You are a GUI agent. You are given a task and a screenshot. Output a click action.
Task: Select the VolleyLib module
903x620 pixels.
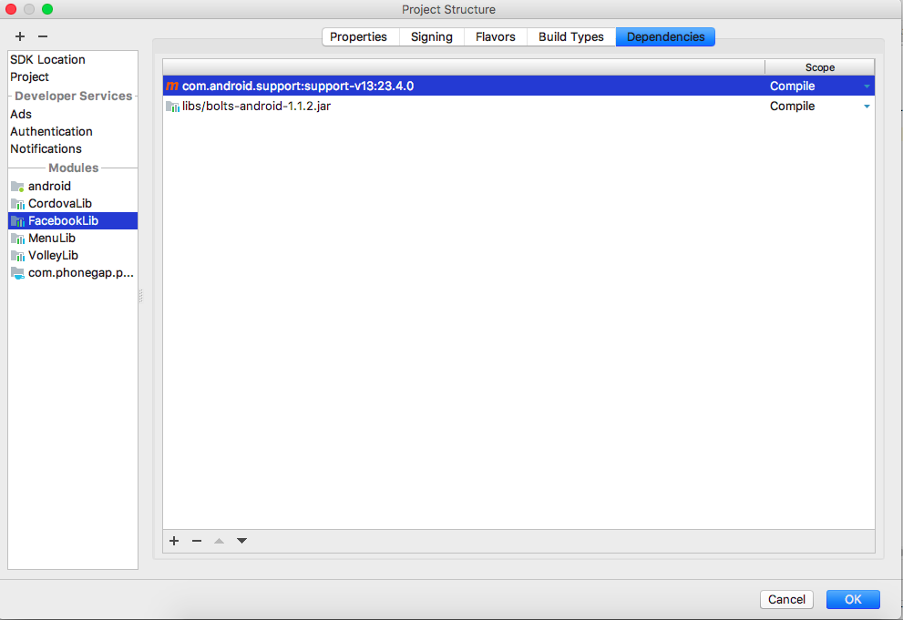click(53, 255)
